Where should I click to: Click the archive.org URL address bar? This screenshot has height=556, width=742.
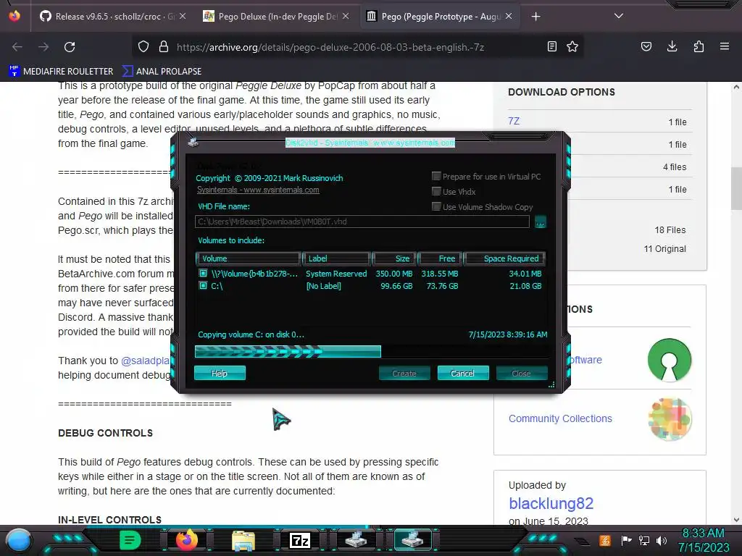click(x=330, y=47)
